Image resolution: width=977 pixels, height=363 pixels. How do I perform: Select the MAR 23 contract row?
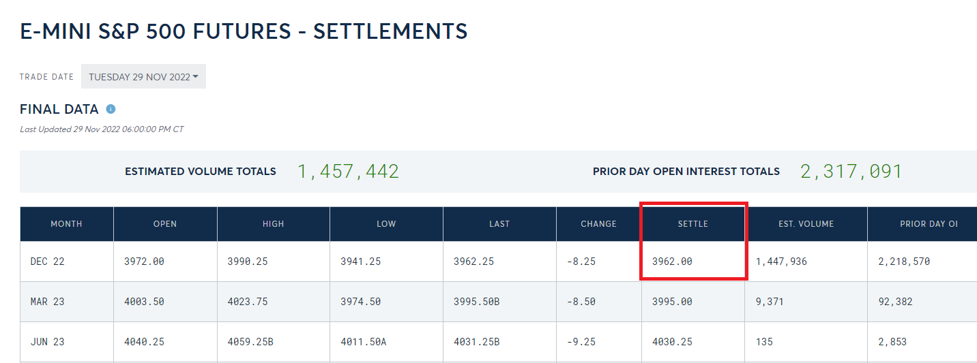[x=48, y=302]
